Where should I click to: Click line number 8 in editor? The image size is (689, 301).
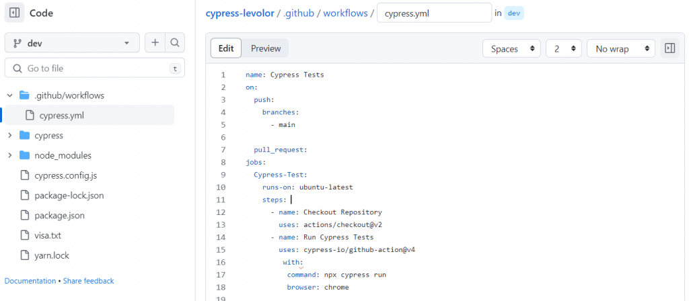(x=223, y=162)
